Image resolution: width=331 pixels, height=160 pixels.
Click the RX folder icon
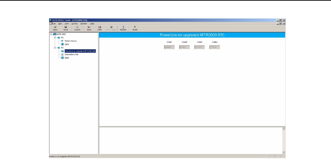58,38
